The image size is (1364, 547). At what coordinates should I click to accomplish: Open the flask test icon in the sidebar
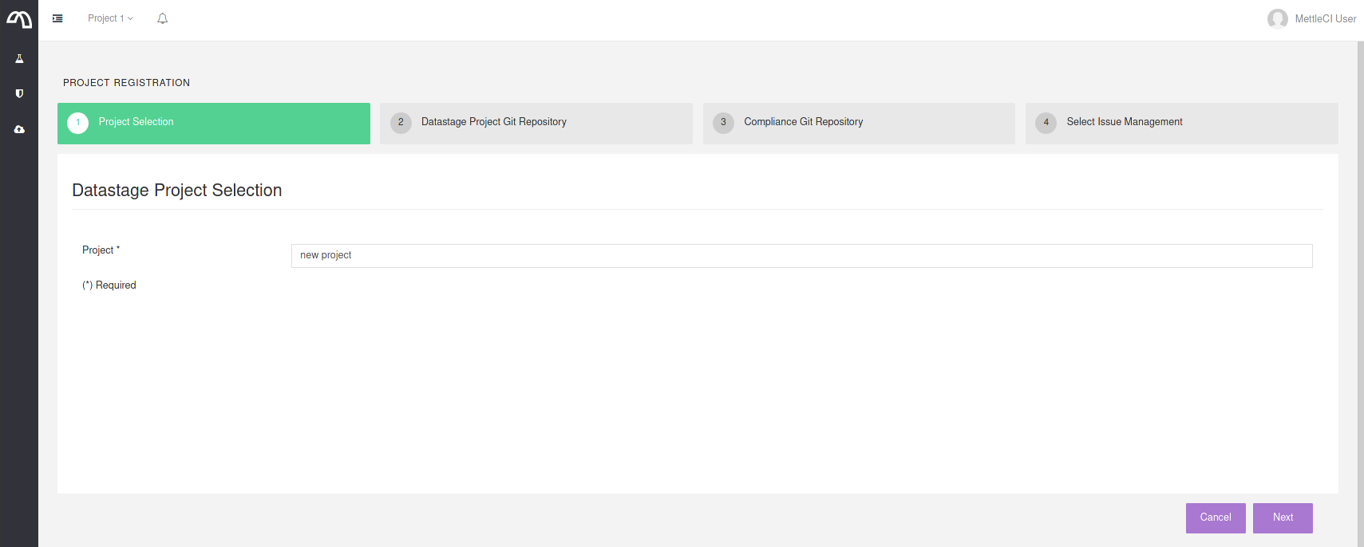[19, 59]
